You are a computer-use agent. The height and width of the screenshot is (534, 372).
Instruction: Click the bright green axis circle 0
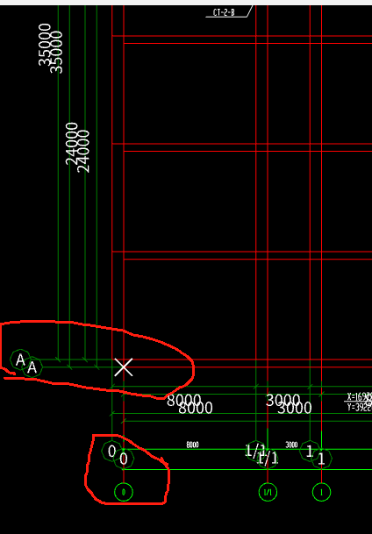pos(124,492)
